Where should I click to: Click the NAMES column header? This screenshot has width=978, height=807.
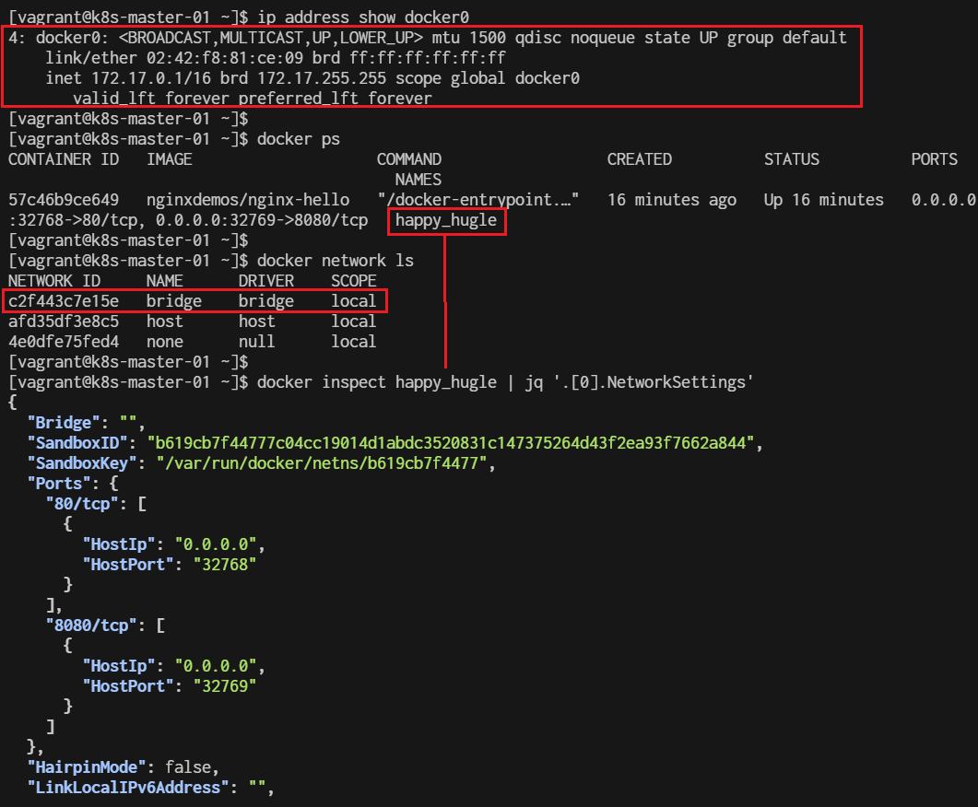tap(418, 180)
